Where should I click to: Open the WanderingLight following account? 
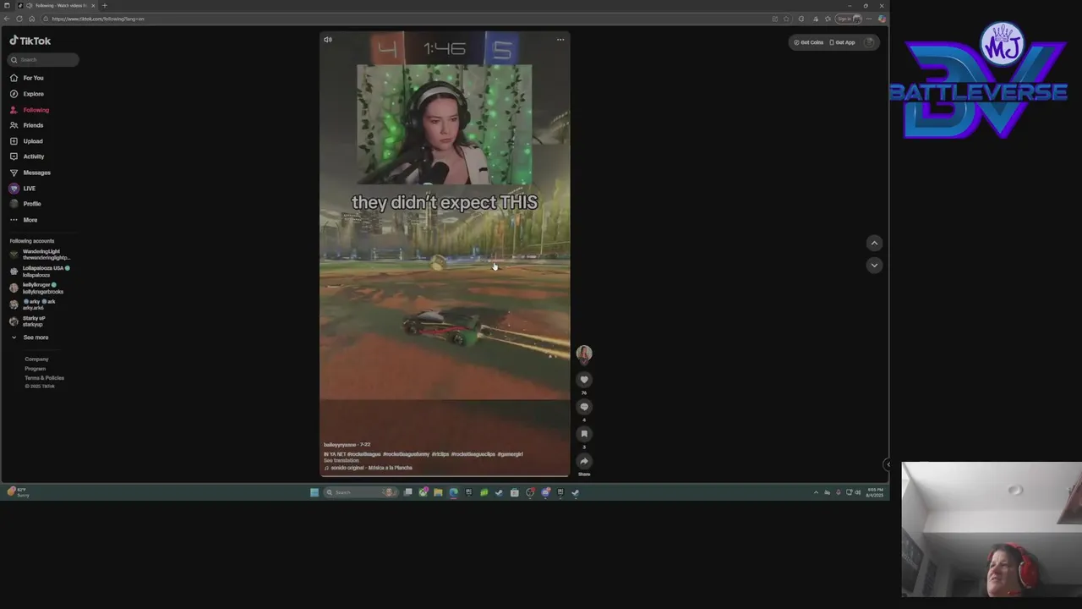(41, 255)
